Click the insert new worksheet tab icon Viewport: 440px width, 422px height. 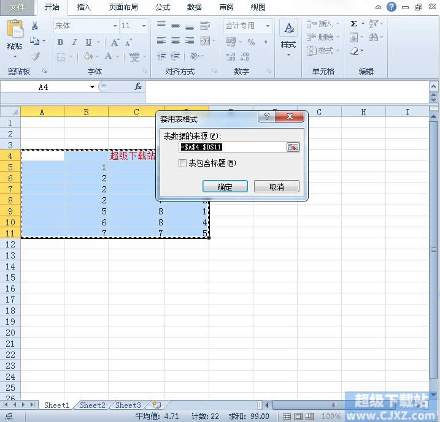156,405
